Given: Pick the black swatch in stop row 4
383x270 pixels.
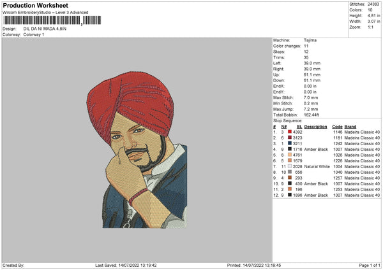Looking at the screenshot, I should 290,149.
